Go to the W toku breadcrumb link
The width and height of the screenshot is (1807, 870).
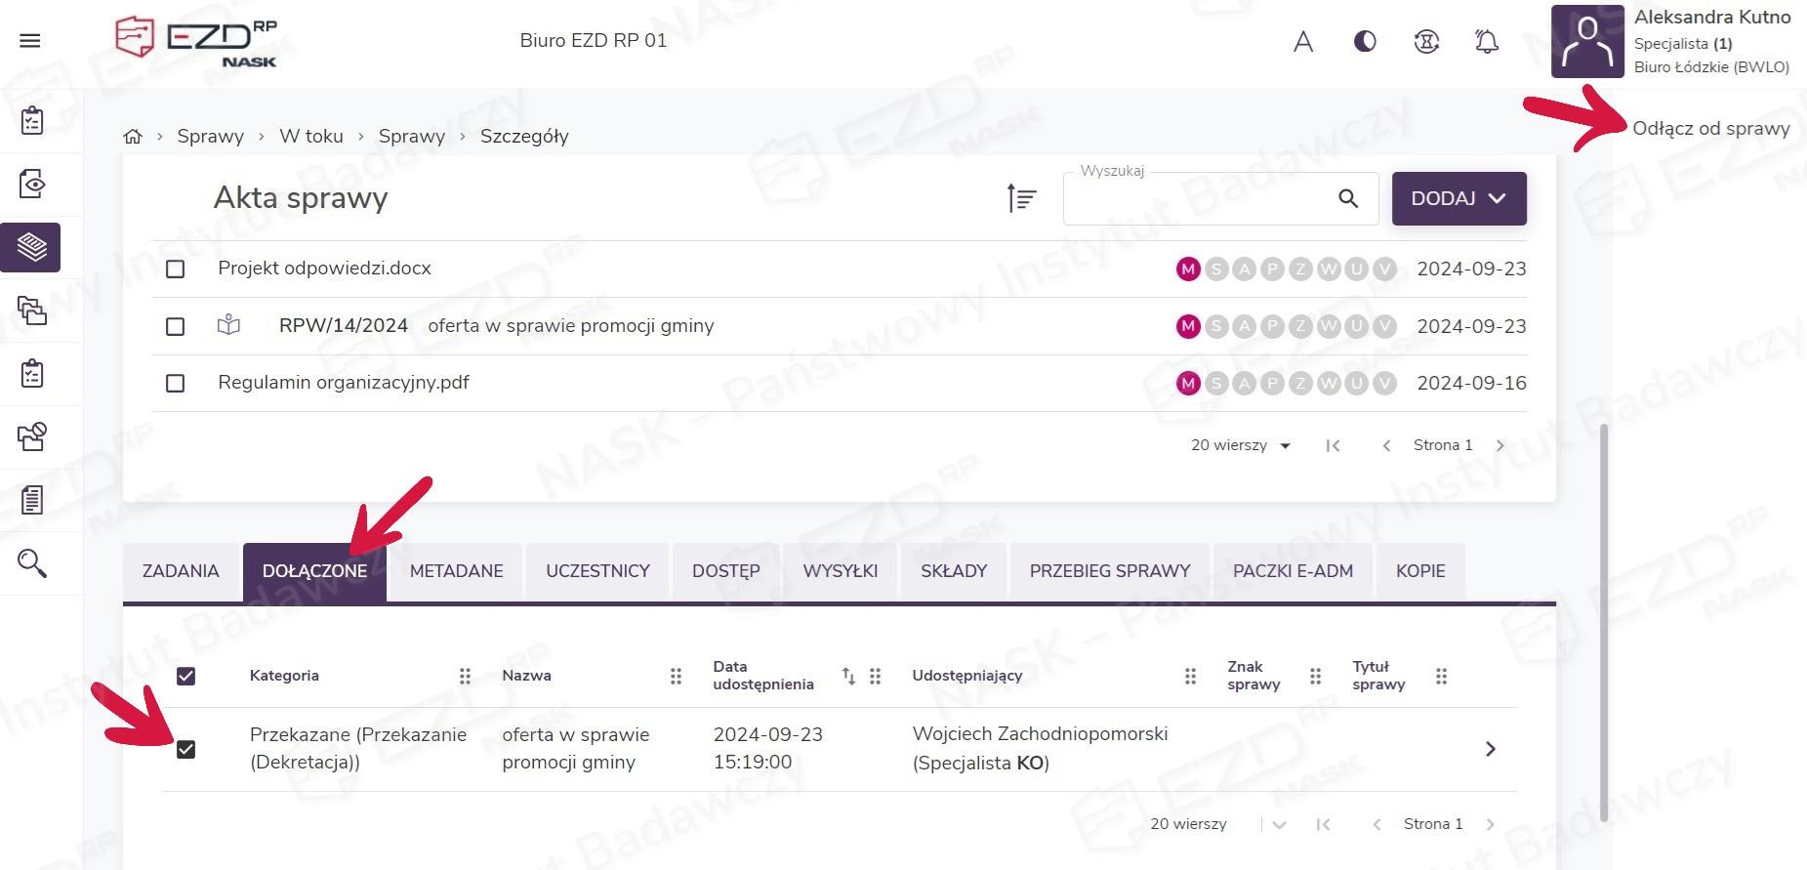[311, 137]
